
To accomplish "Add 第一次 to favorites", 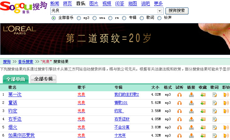I will click(203, 95).
